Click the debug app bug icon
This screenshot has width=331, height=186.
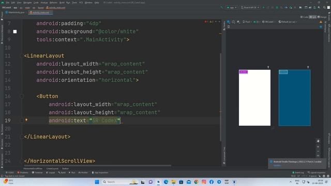[x=277, y=8]
